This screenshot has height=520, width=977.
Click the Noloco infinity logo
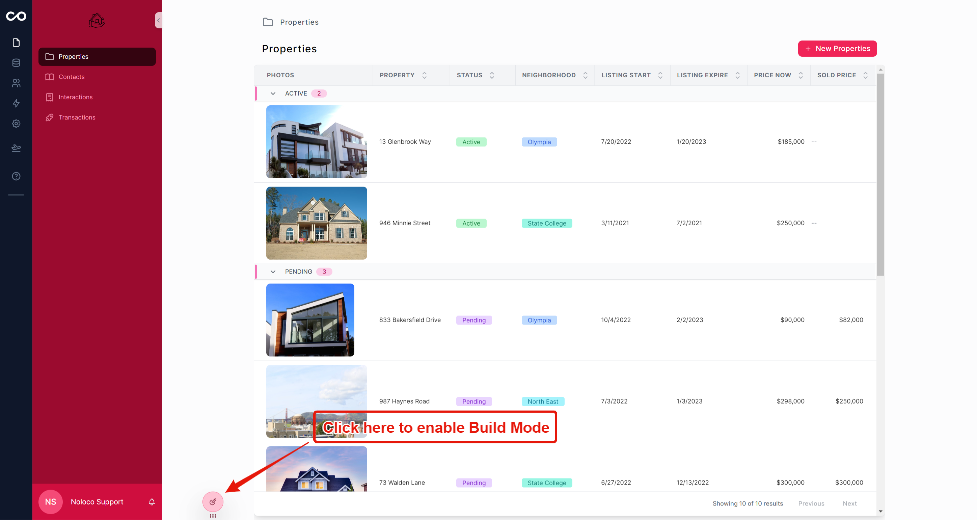16,16
